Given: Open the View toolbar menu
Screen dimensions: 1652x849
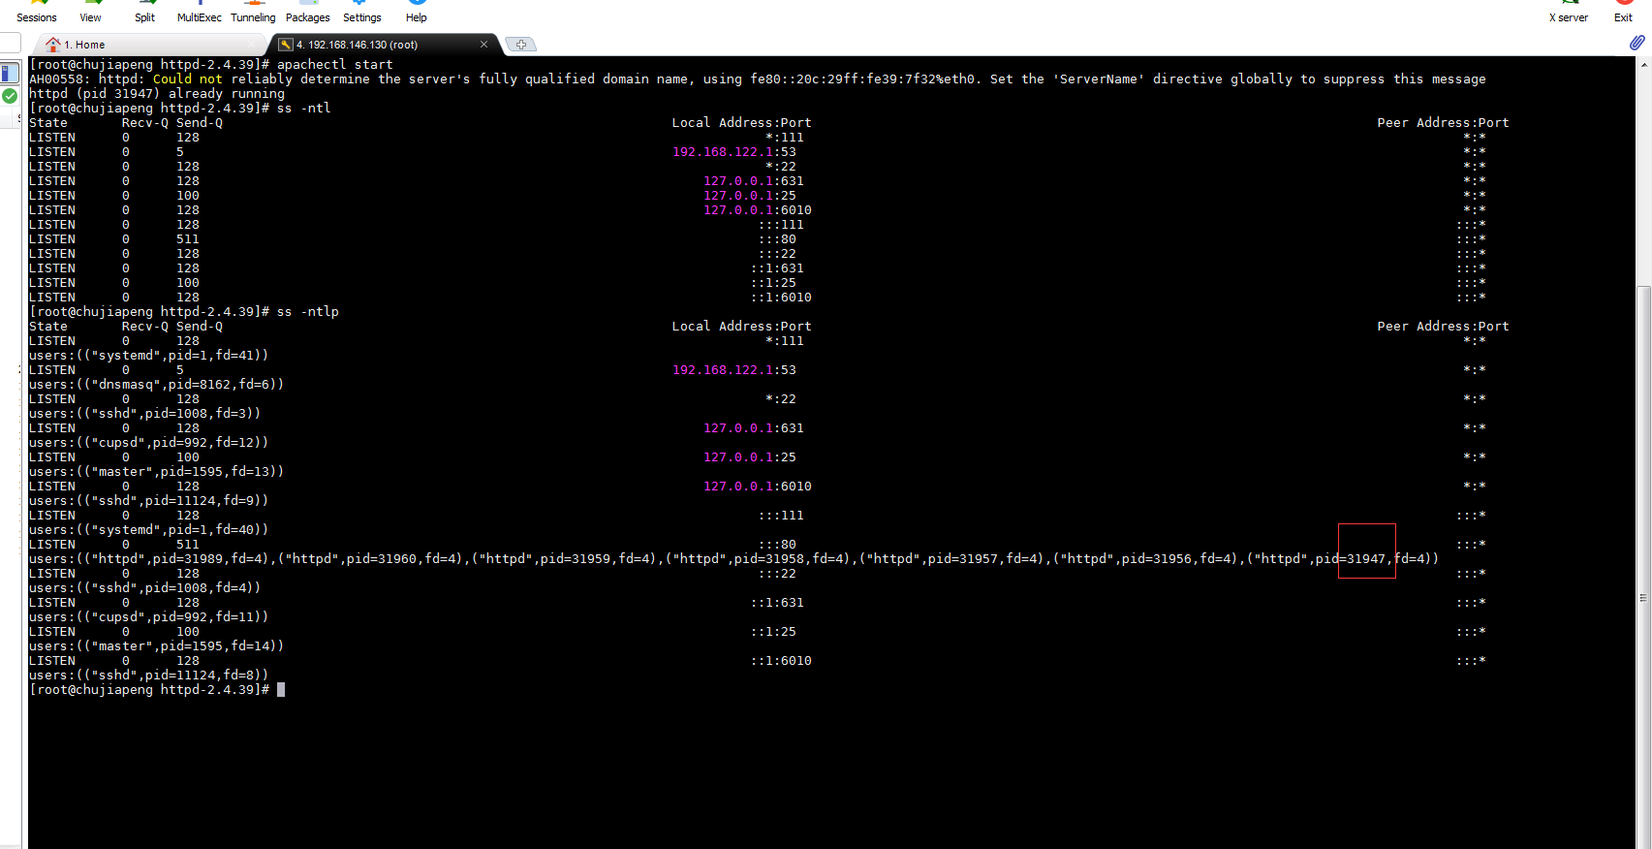Looking at the screenshot, I should coord(90,12).
